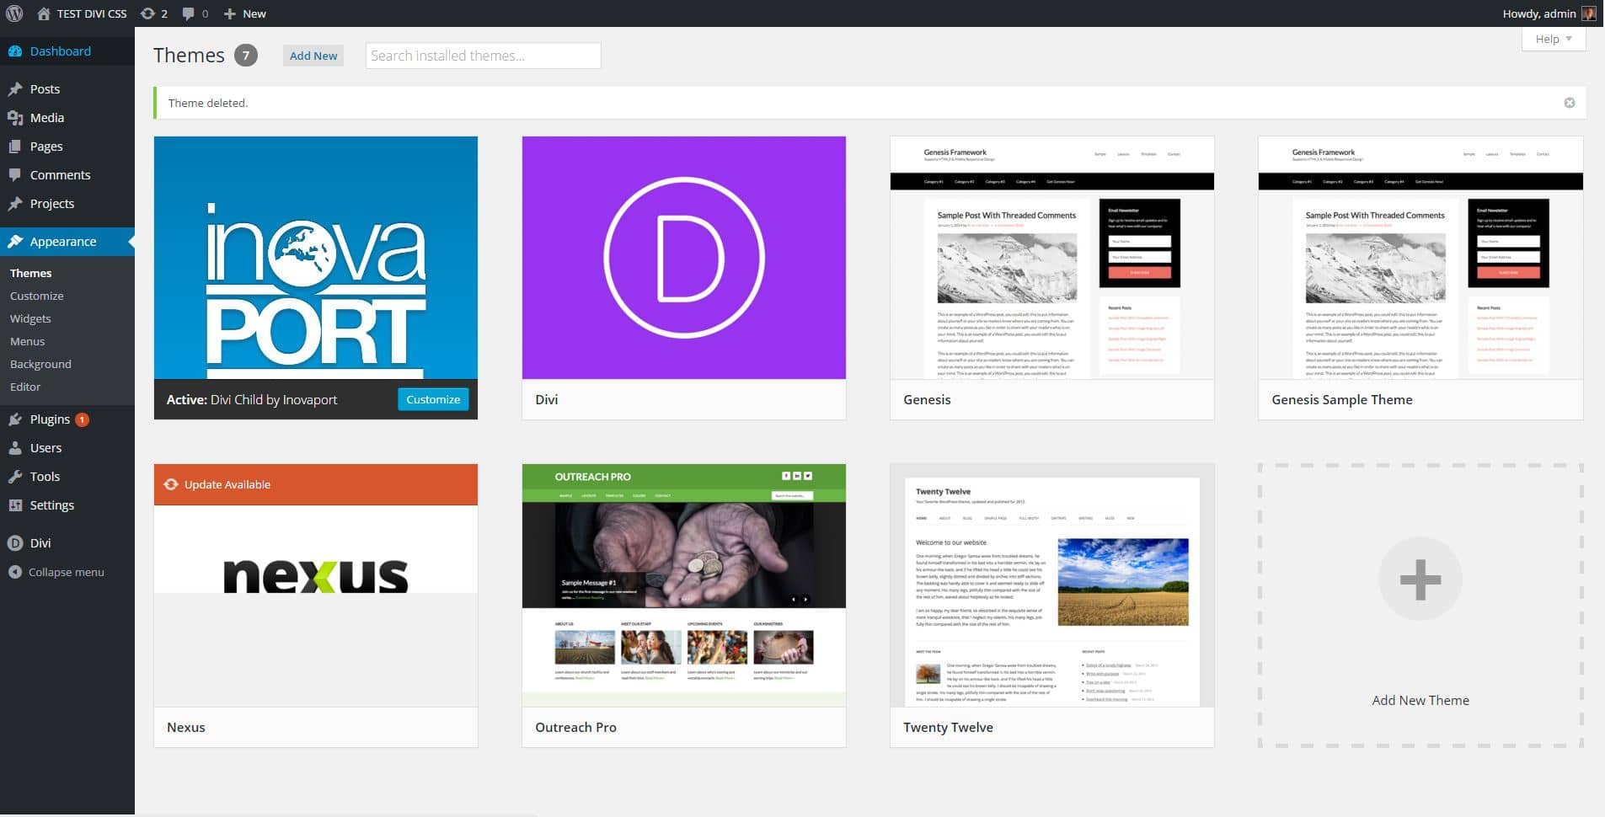Click the New text in admin bar
The height and width of the screenshot is (817, 1605).
tap(254, 13)
